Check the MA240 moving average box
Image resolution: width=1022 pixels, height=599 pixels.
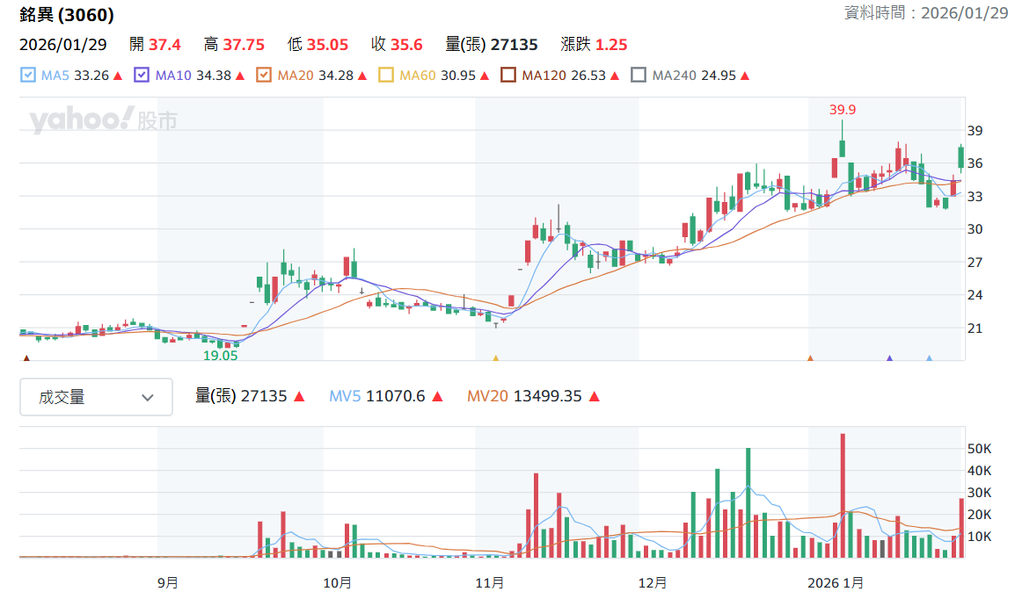click(639, 75)
